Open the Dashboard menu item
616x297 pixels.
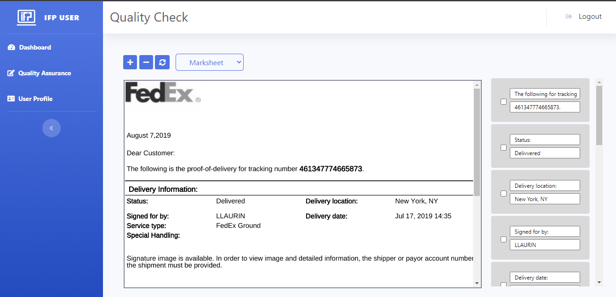(x=35, y=47)
